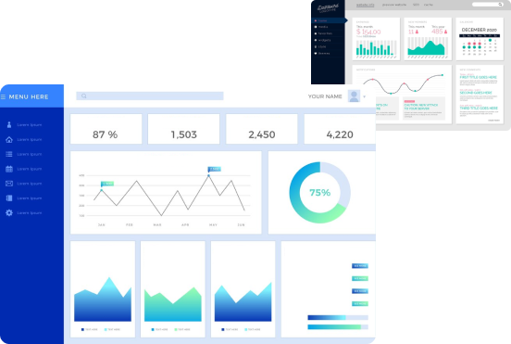Click the person icon in the blue sidebar
The height and width of the screenshot is (344, 511).
[x=9, y=124]
